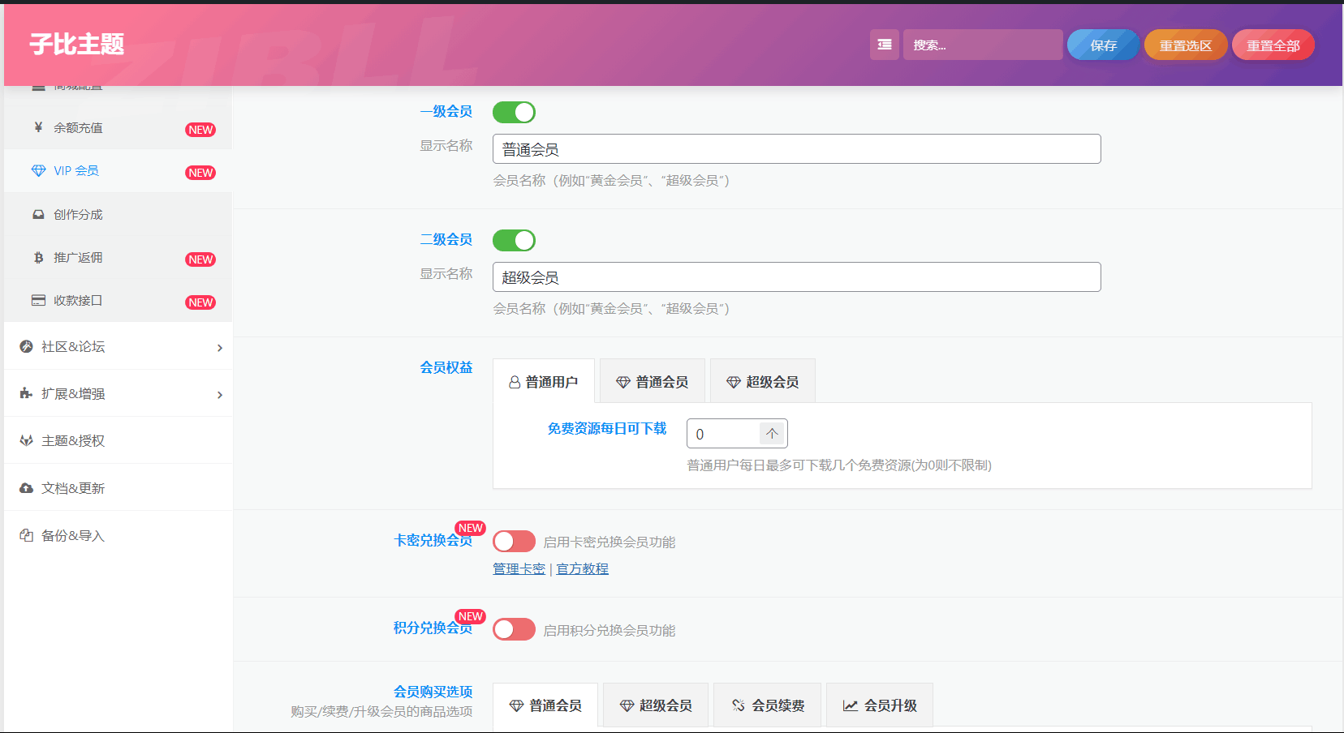Open the 收款接口 menu item

click(118, 300)
